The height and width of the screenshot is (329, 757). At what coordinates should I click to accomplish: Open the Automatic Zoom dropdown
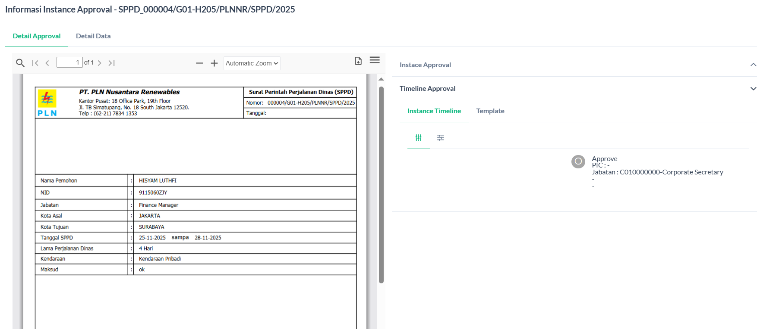tap(252, 63)
